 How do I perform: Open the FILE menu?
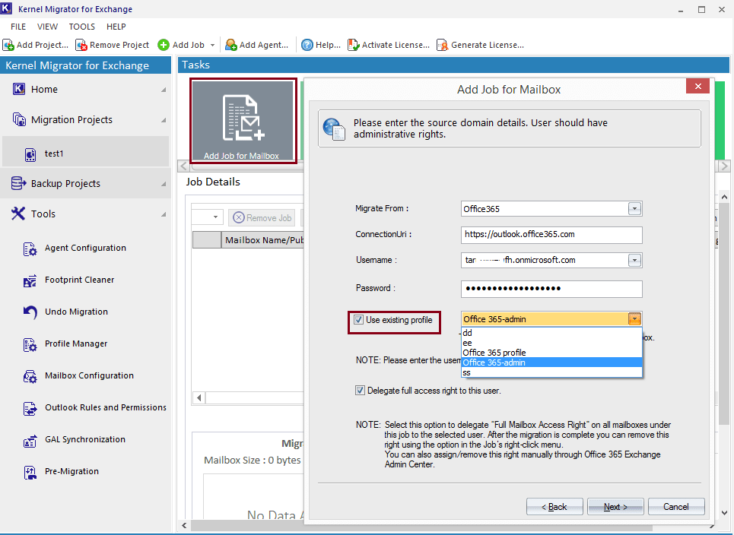click(18, 27)
